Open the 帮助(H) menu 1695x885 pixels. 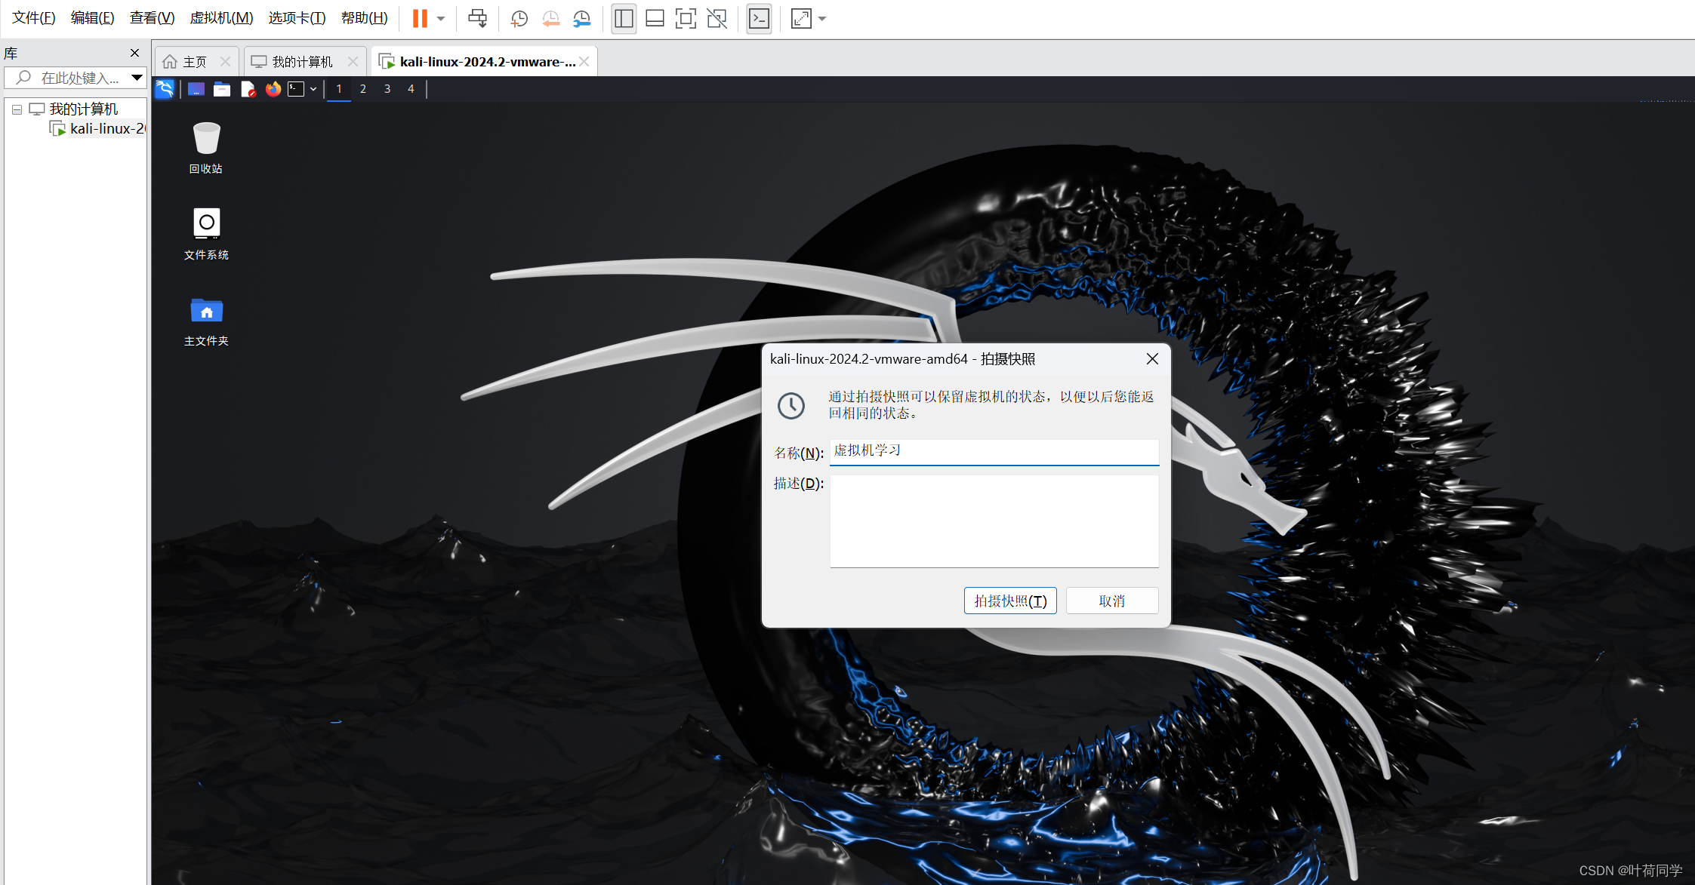point(364,18)
